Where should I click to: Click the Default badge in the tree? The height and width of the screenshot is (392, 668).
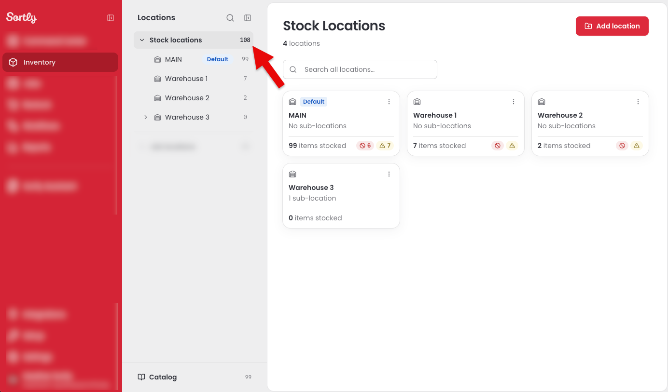tap(218, 59)
